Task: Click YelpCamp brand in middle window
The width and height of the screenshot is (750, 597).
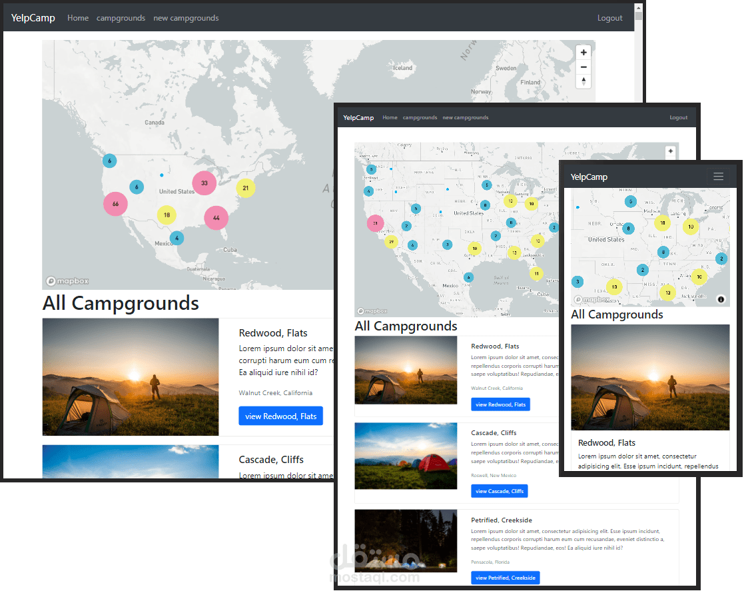Action: [358, 117]
